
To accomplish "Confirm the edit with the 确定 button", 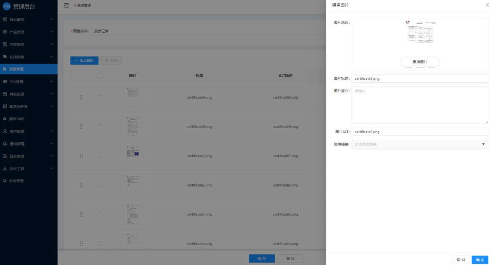I will click(x=480, y=260).
